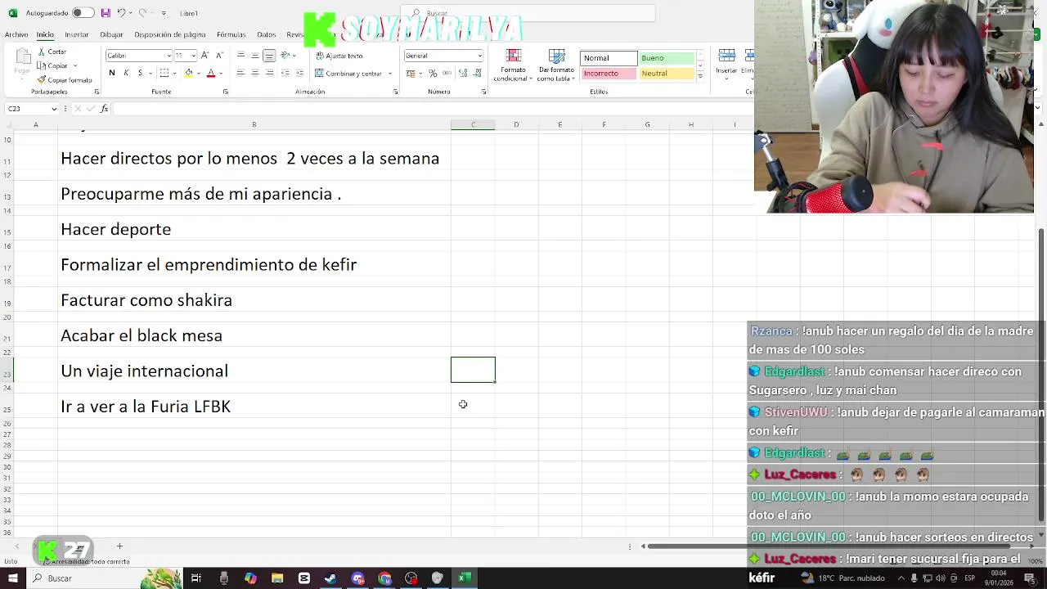Viewport: 1047px width, 589px height.
Task: Open the cell borders button
Action: 164,73
